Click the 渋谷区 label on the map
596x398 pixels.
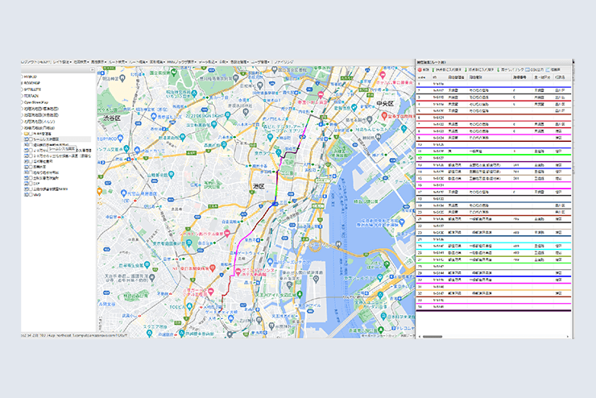coord(112,118)
